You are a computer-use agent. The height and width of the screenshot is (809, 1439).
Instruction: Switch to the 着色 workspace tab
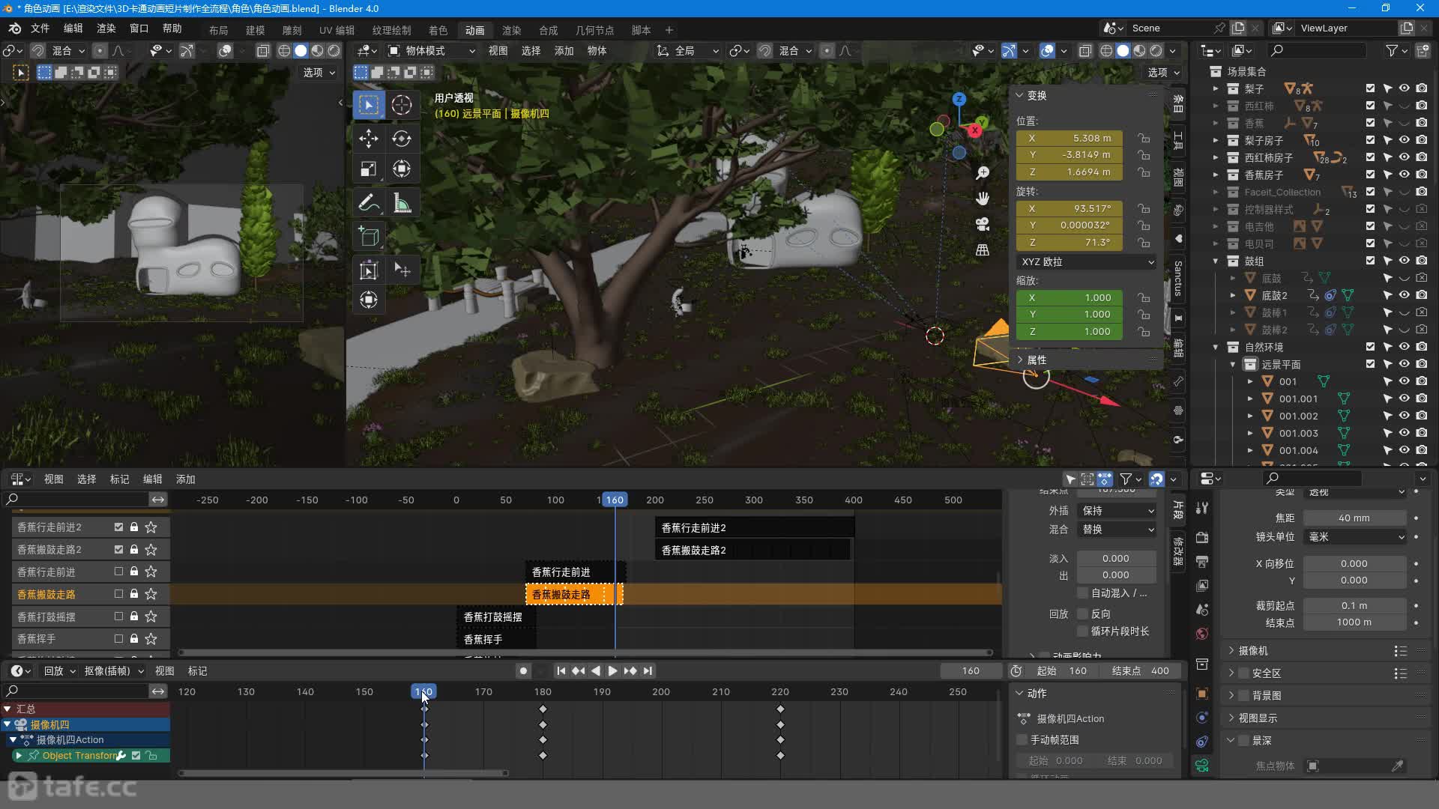(438, 30)
